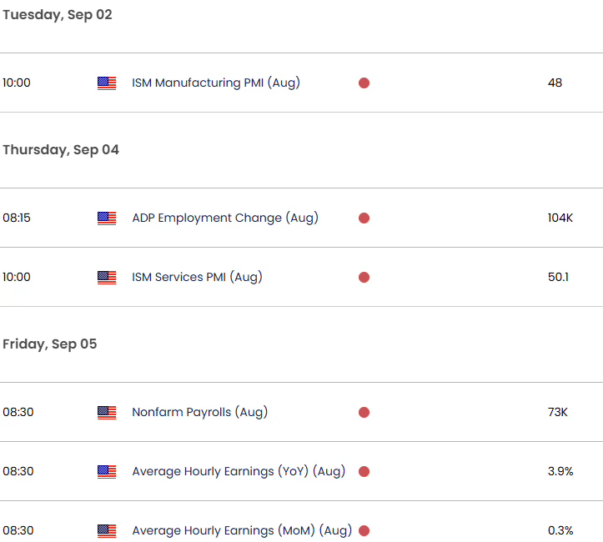Image resolution: width=603 pixels, height=542 pixels.
Task: Click the red impact dot for ISM Services PMI
Action: point(364,277)
